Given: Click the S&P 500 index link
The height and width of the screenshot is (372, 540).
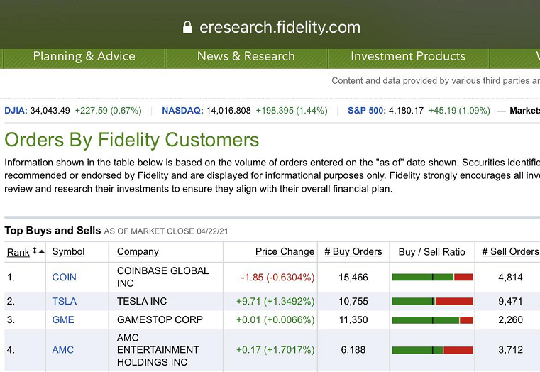Looking at the screenshot, I should click(x=367, y=111).
